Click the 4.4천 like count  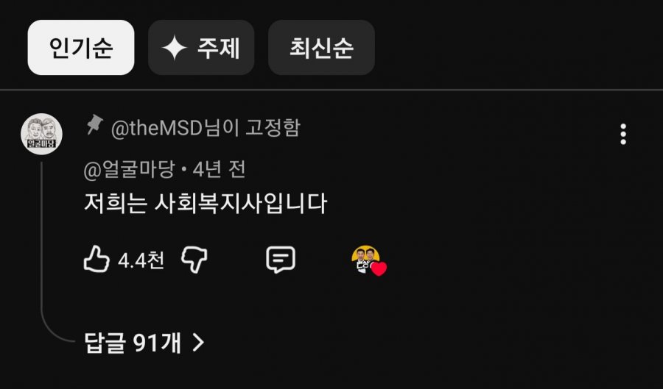(141, 260)
